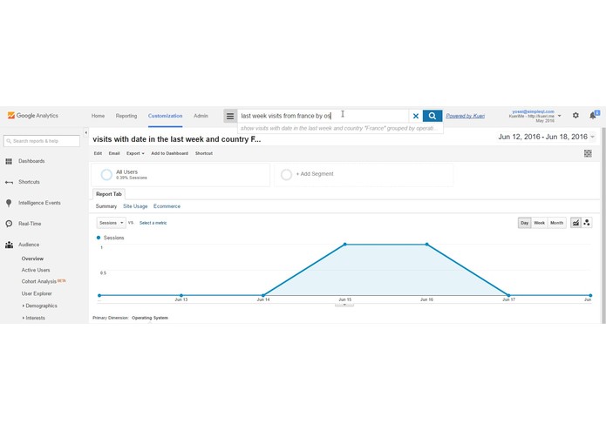Switch to Ecommerce view
606x430 pixels.
167,206
